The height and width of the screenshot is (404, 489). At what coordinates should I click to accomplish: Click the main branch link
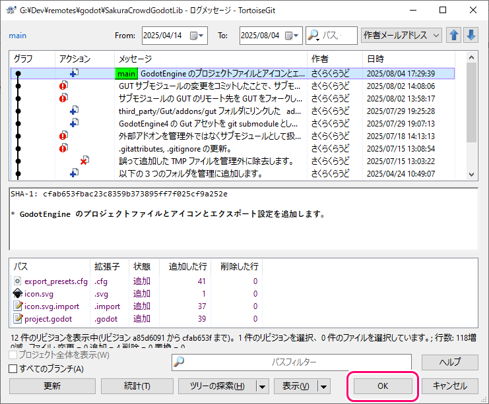(x=18, y=36)
